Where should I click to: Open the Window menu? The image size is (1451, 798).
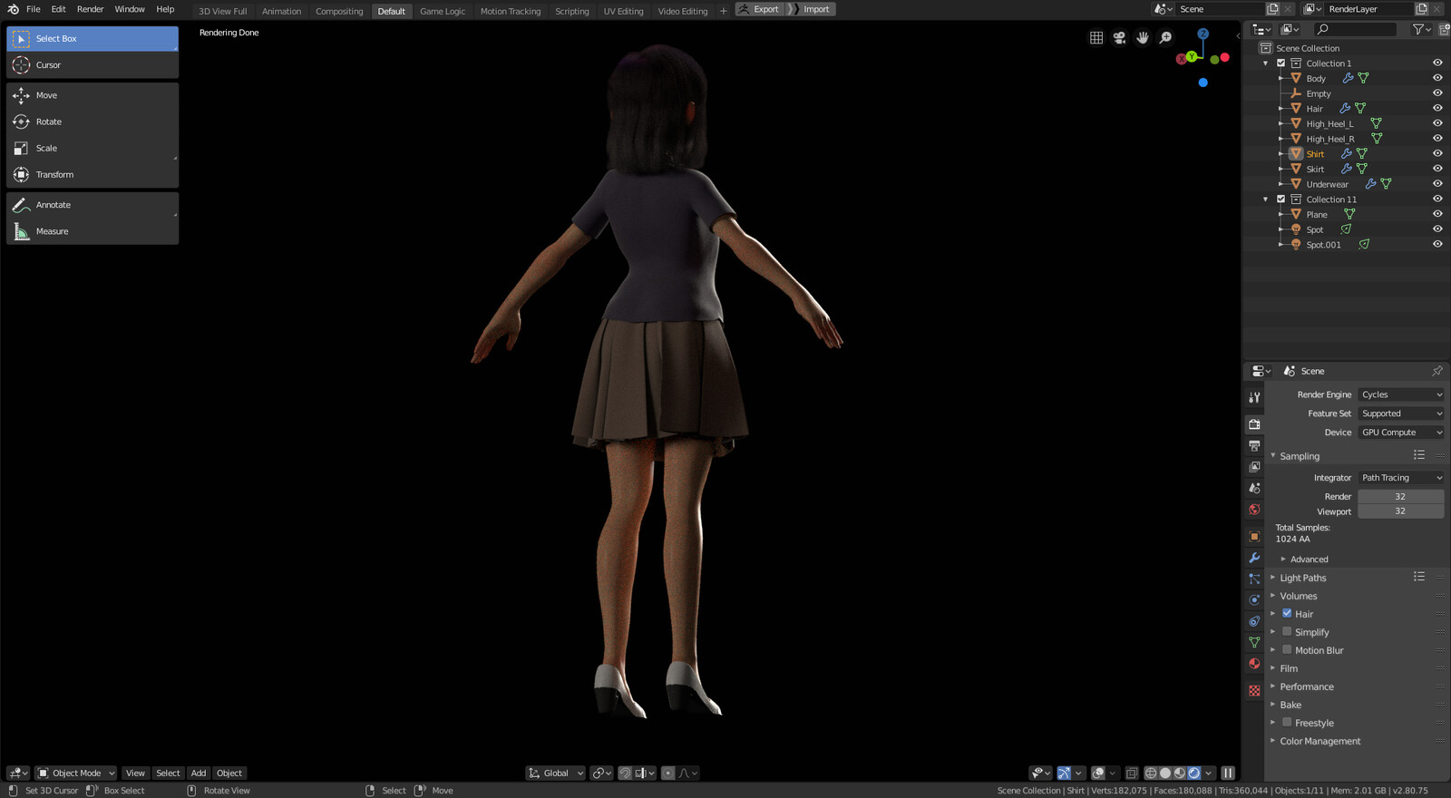[x=130, y=9]
